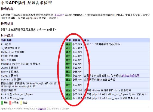Click 小云APP user cell in 需要可写目录 row
Image resolution: width=153 pixels, height=112 pixels.
tap(77, 90)
